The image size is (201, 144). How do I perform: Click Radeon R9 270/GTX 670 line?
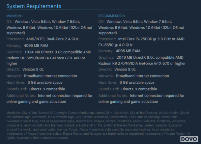(142, 63)
